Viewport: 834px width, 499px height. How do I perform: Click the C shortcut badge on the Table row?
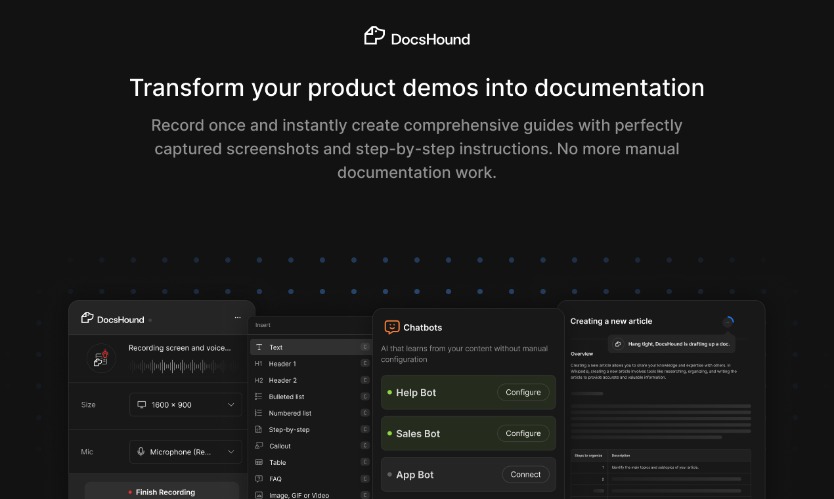pos(365,462)
